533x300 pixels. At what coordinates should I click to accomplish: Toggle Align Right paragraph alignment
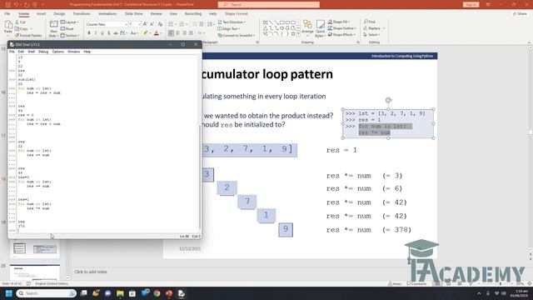click(x=184, y=33)
